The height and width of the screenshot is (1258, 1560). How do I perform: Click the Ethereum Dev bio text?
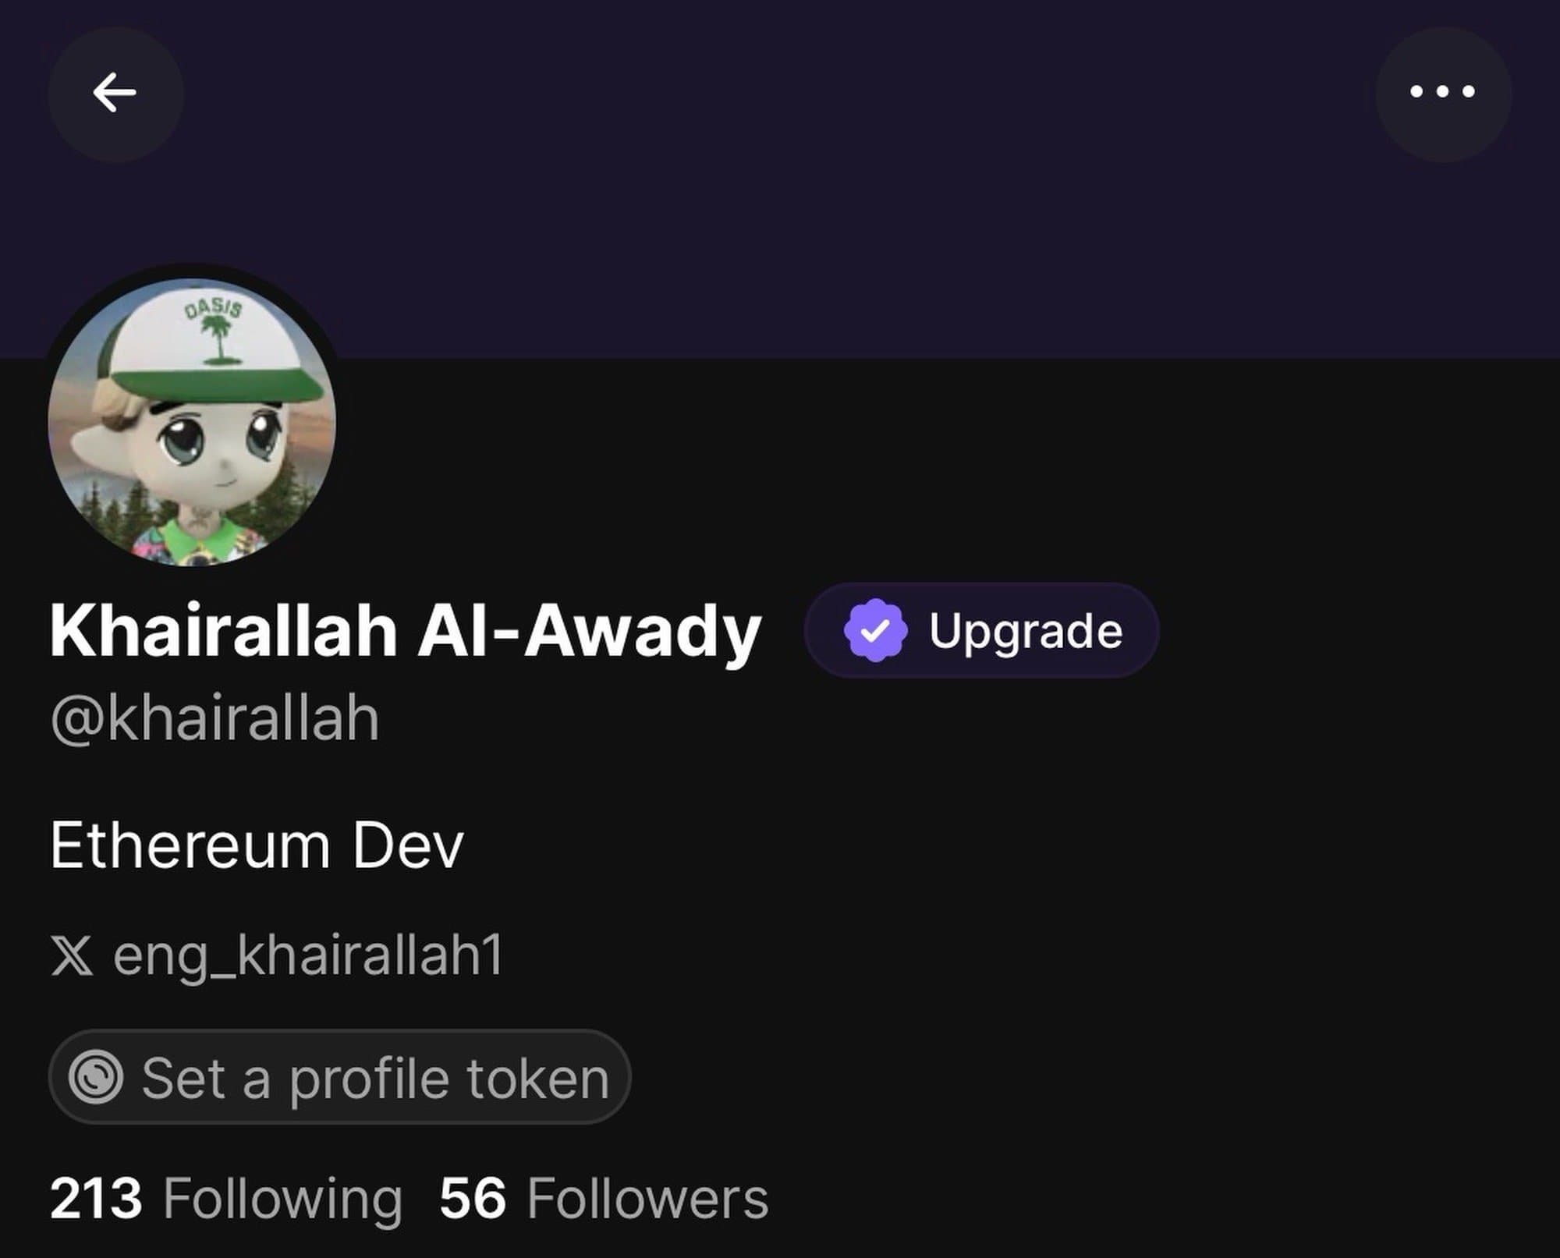coord(257,845)
